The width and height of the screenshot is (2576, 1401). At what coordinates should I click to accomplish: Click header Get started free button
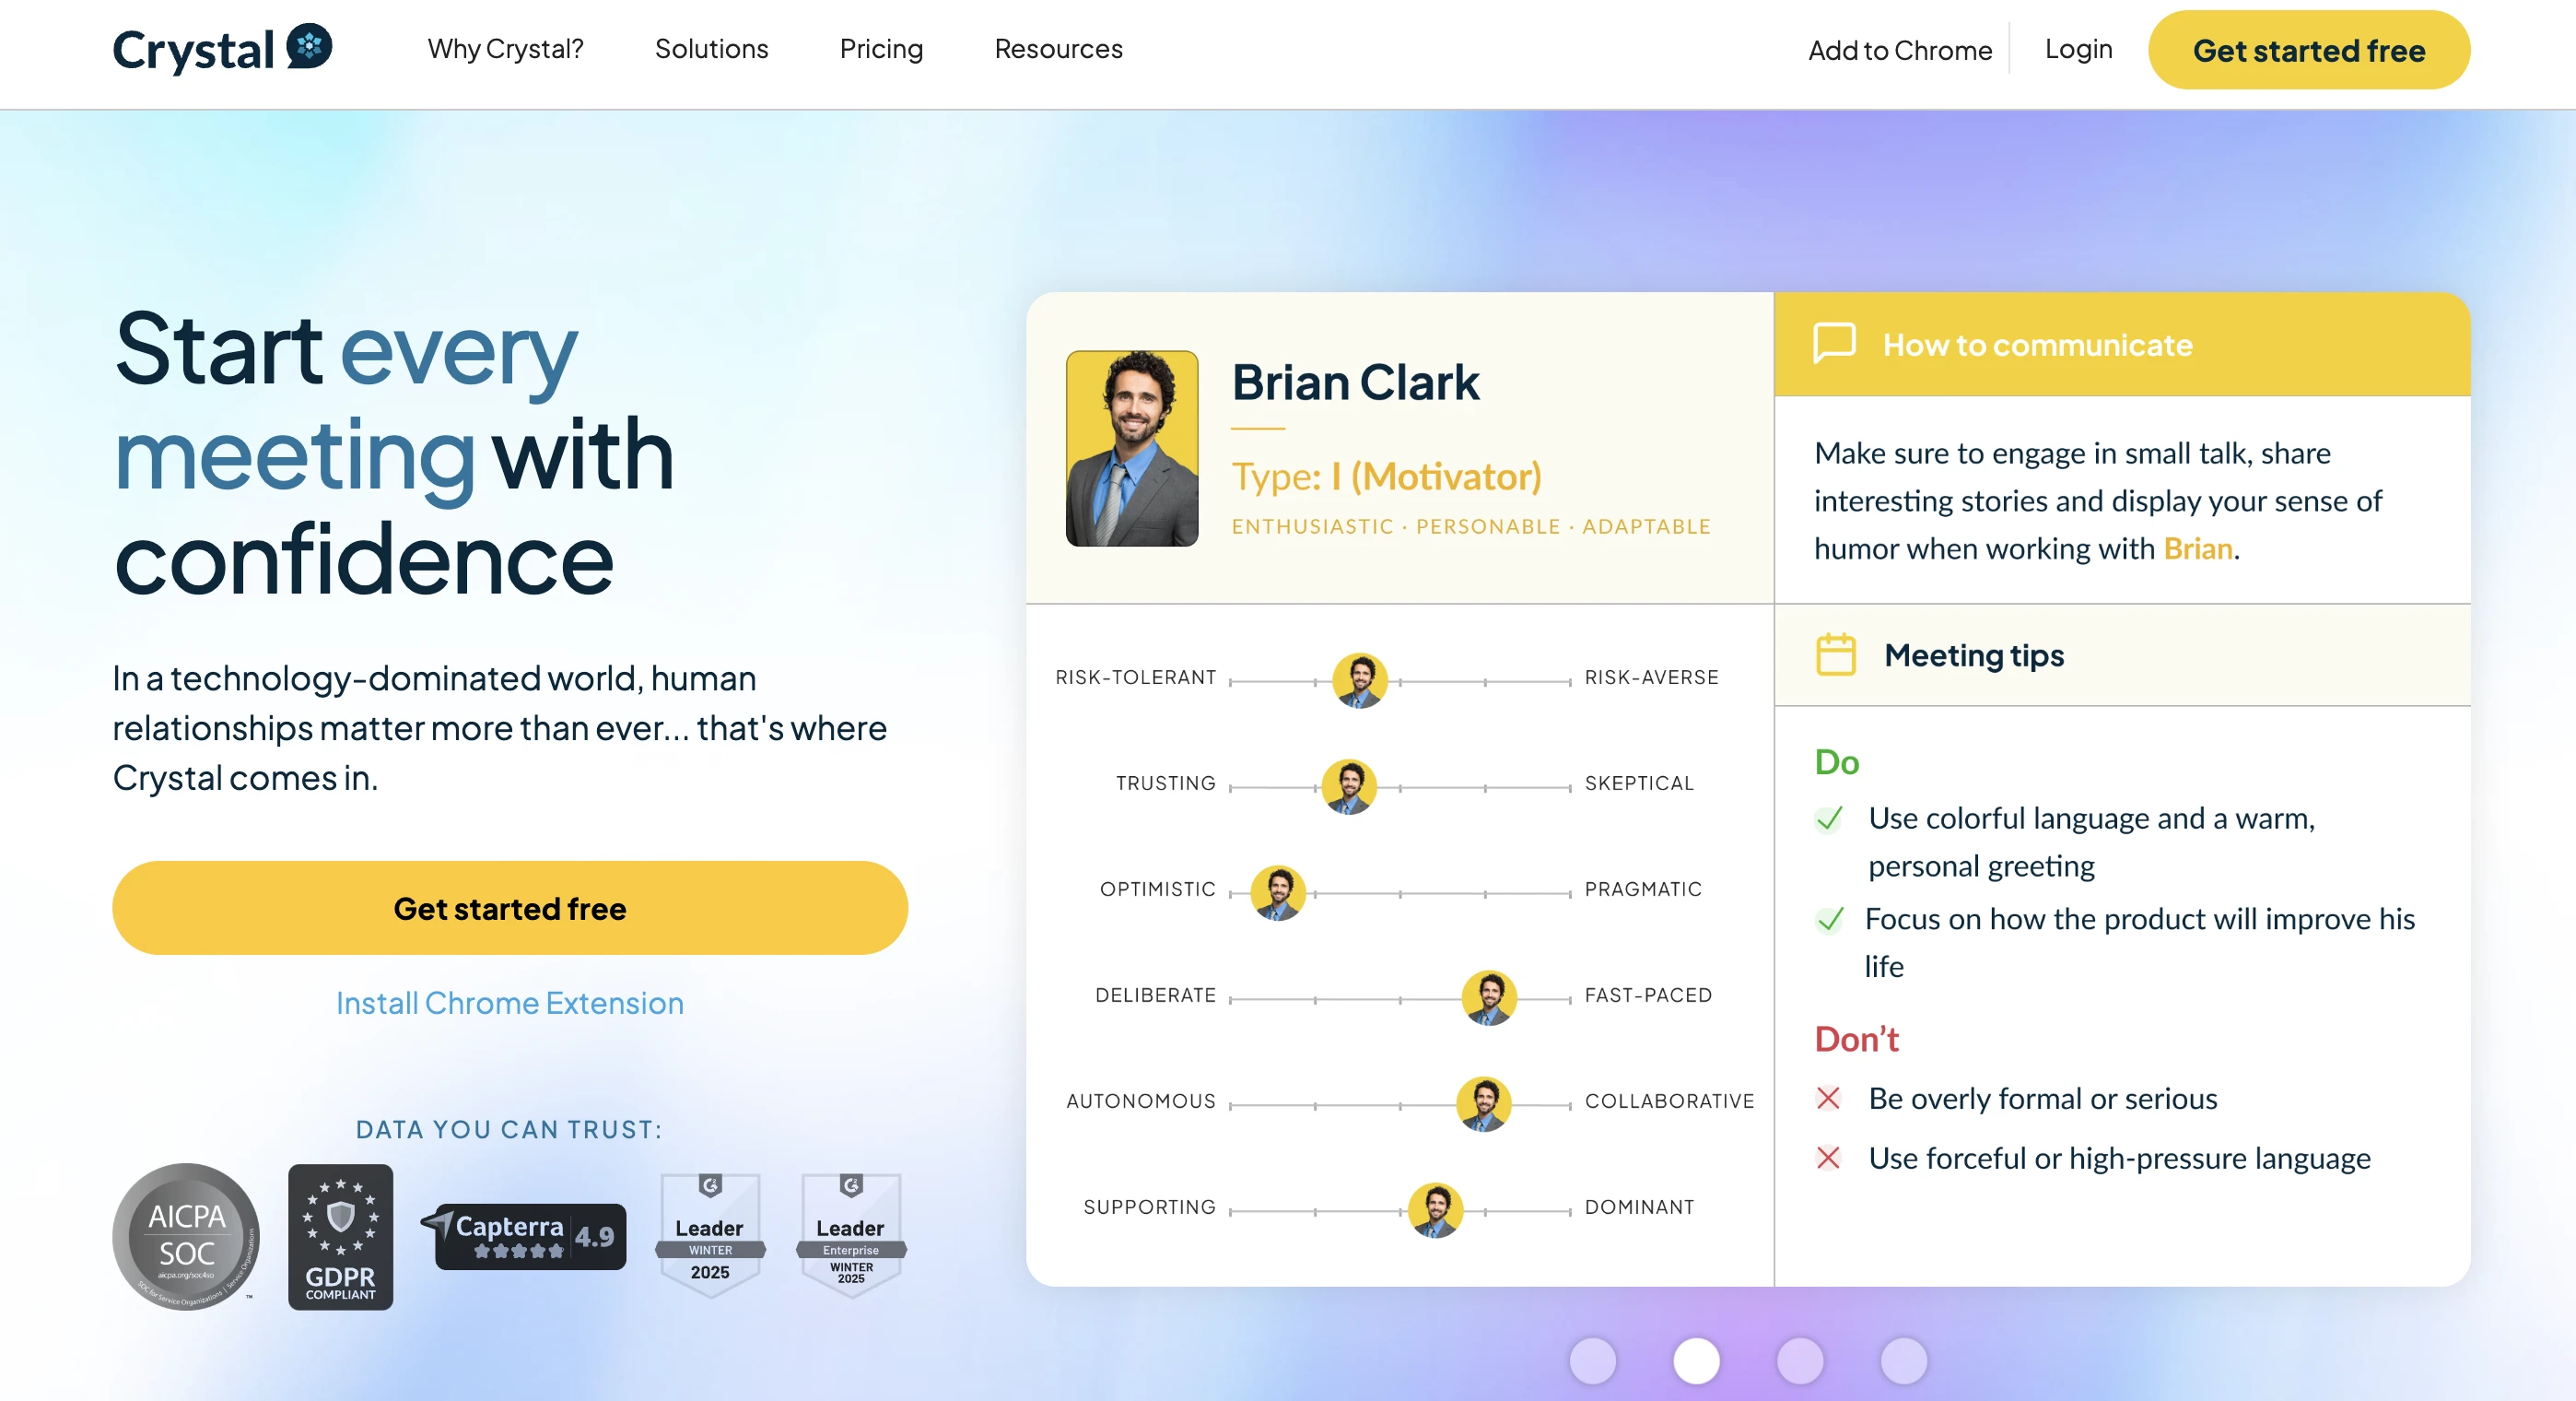(x=2308, y=50)
